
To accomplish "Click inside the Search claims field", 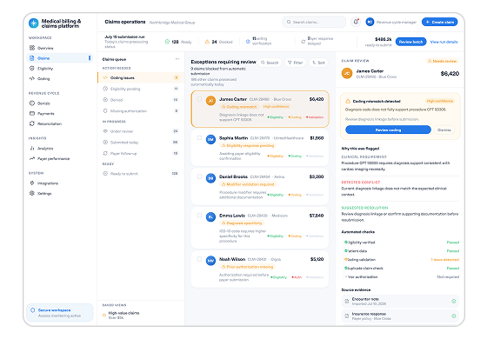I will pyautogui.click(x=314, y=22).
